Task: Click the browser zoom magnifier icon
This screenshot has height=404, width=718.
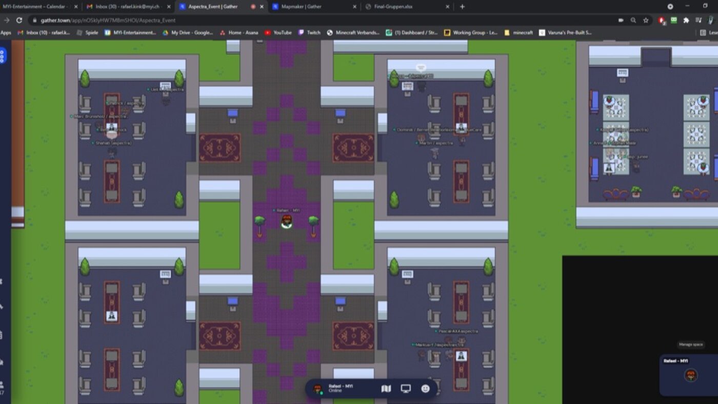Action: [633, 20]
